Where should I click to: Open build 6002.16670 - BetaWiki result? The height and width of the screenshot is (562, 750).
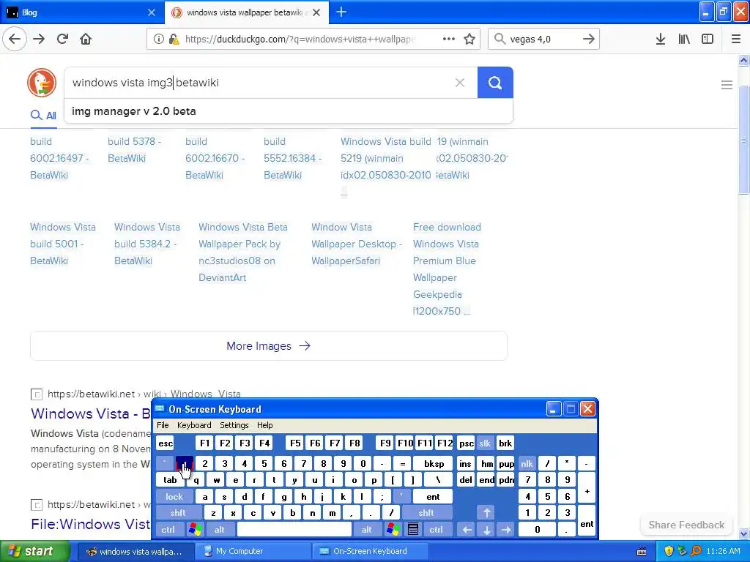point(215,158)
